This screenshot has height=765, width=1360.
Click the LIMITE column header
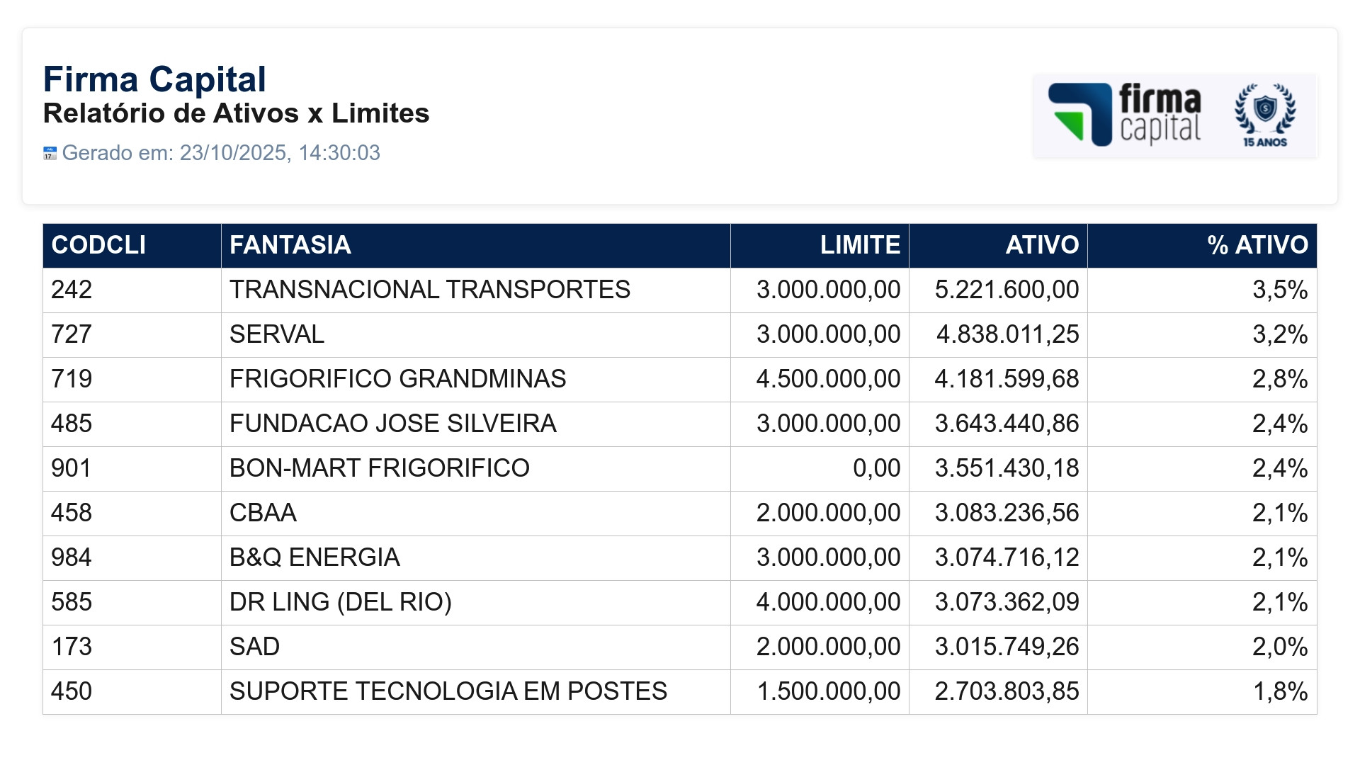point(860,245)
